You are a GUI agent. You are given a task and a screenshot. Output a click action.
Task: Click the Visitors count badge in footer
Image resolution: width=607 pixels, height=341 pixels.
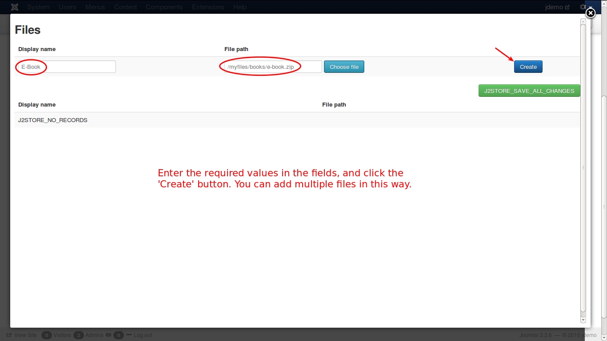coord(47,335)
